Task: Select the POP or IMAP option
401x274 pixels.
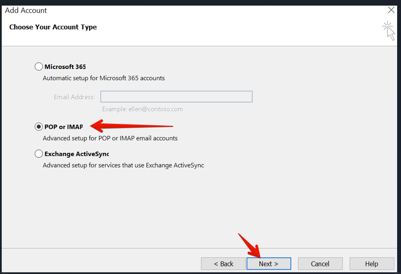Action: [39, 127]
